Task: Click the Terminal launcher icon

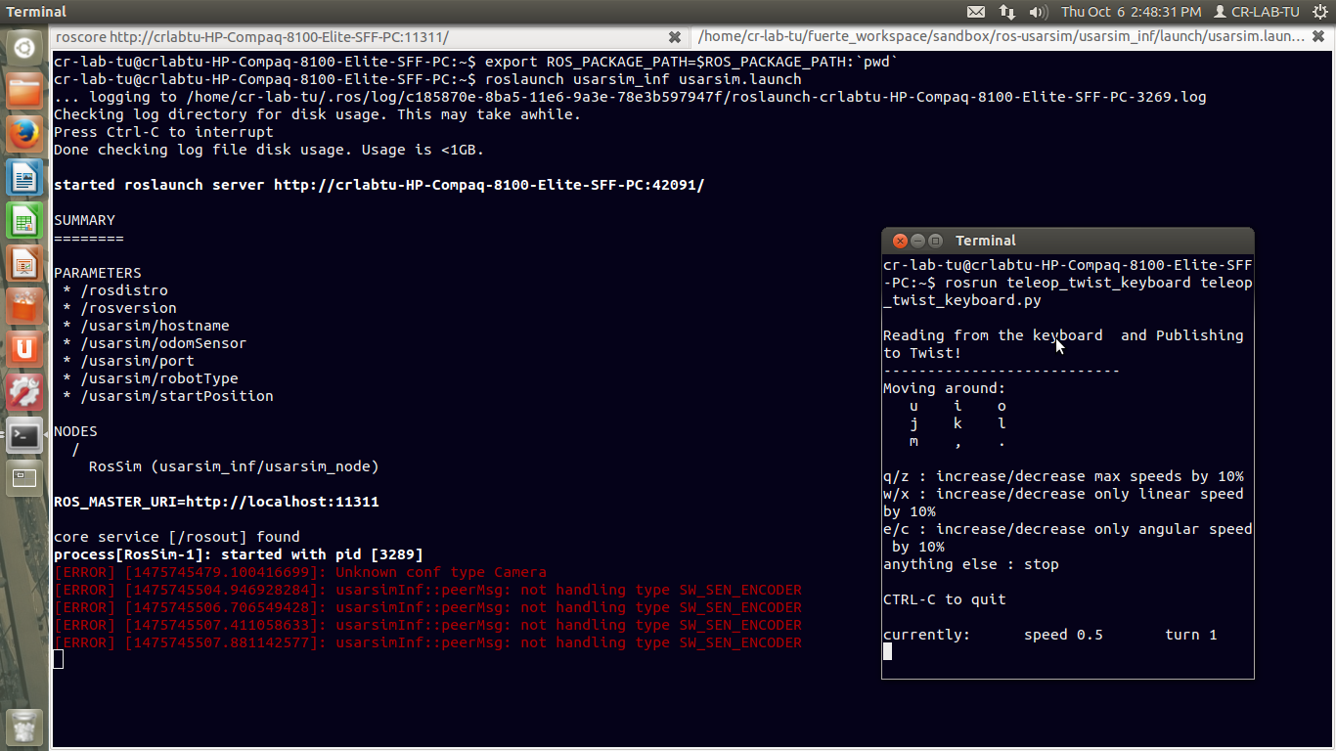Action: click(x=24, y=436)
